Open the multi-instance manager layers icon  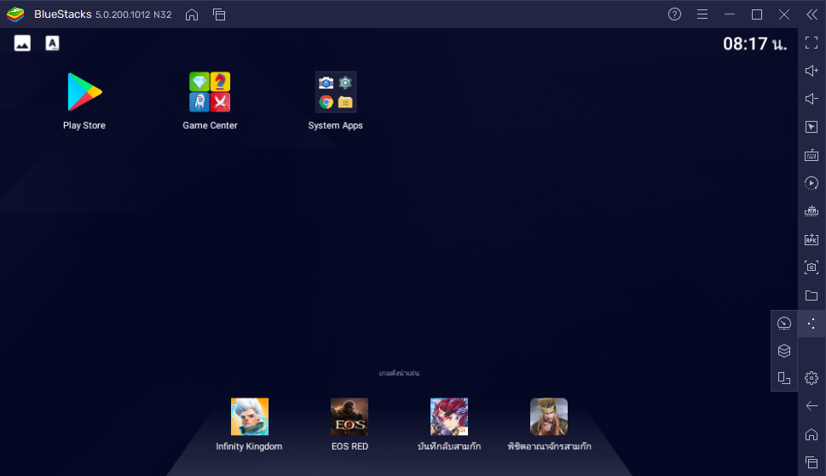pyautogui.click(x=784, y=351)
